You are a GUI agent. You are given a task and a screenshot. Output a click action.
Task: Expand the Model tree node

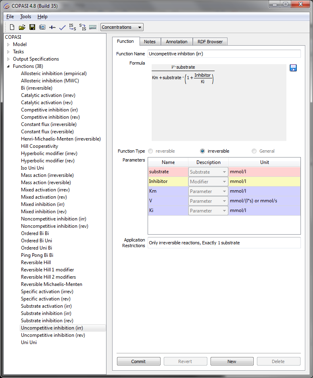(8, 44)
